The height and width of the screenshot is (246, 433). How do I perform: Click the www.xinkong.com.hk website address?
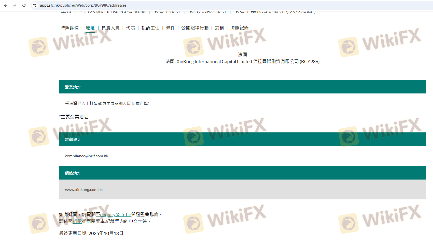coord(84,190)
